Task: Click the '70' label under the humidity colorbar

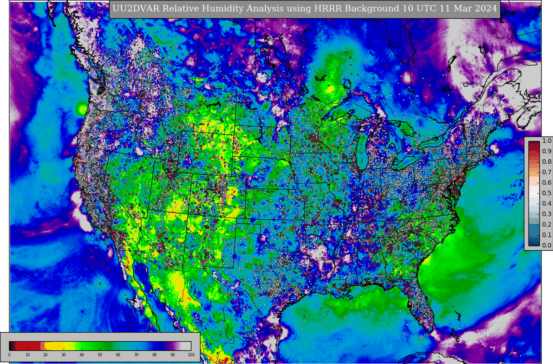Action: 136,355
